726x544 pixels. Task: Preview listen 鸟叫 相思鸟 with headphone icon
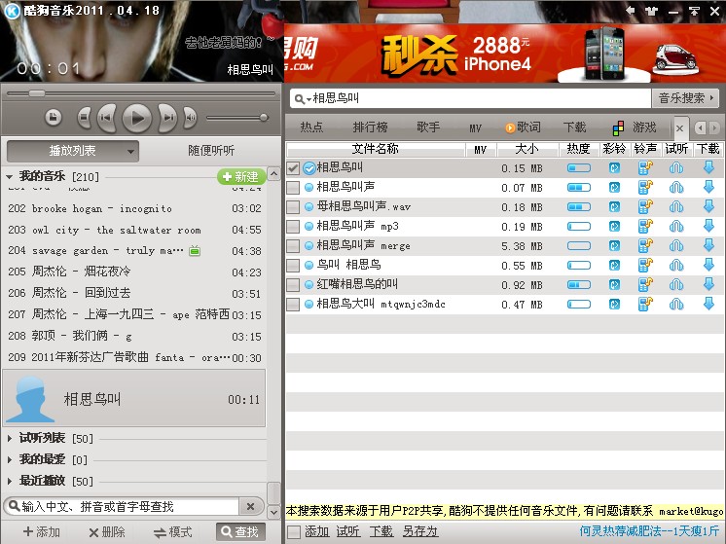click(x=676, y=266)
